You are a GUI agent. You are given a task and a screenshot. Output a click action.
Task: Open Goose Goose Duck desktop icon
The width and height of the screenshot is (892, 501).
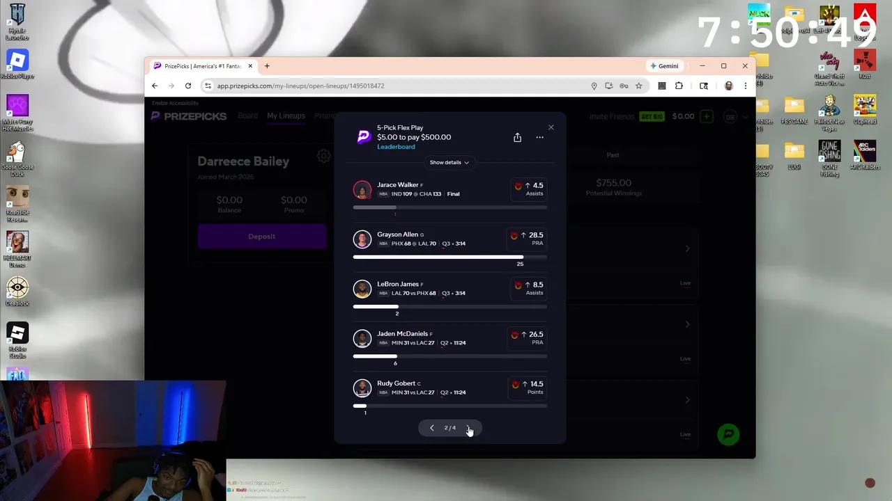pos(17,159)
